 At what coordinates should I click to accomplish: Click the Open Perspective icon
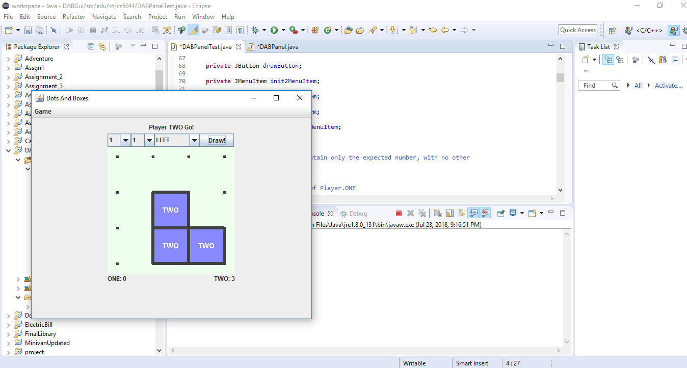point(613,30)
